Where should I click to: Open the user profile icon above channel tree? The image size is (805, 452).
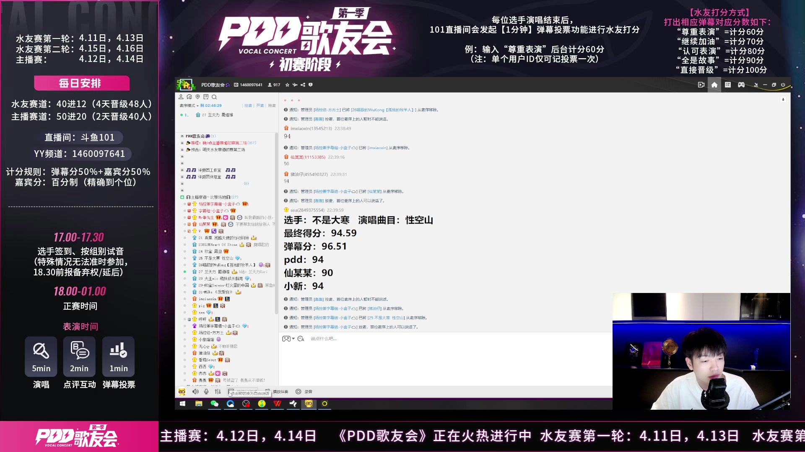coord(181,97)
